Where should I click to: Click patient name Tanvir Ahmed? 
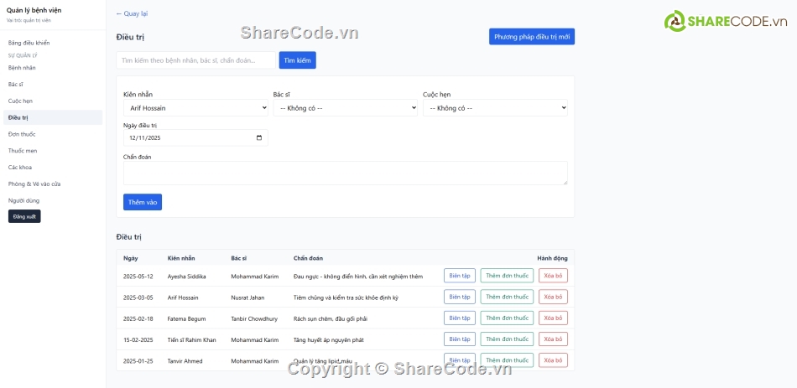pos(185,361)
